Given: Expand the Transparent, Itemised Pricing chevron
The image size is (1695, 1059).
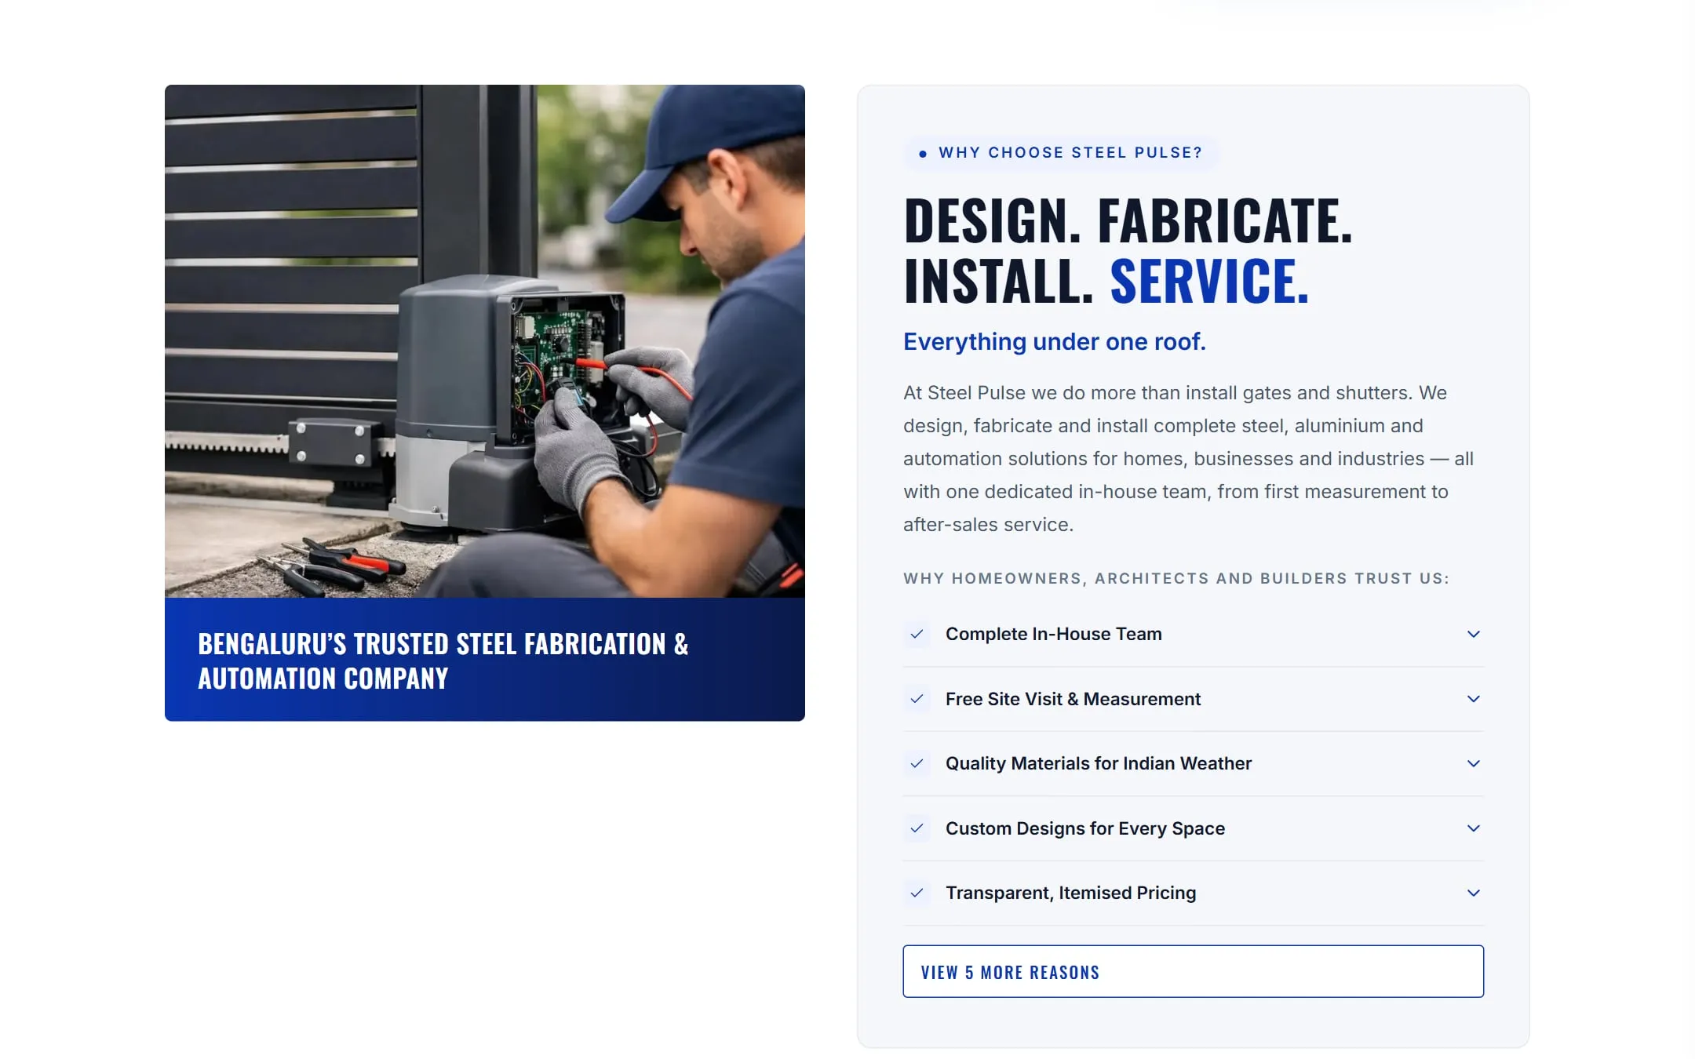Looking at the screenshot, I should point(1473,893).
